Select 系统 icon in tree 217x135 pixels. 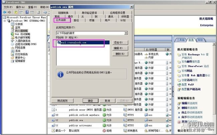click(12, 51)
